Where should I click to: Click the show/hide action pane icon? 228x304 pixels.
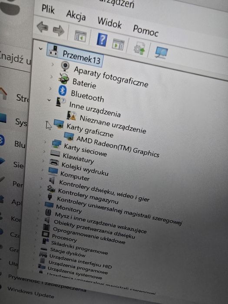pyautogui.click(x=118, y=44)
